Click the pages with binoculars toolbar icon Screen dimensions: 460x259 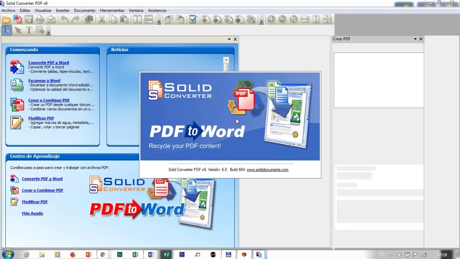pos(89,19)
